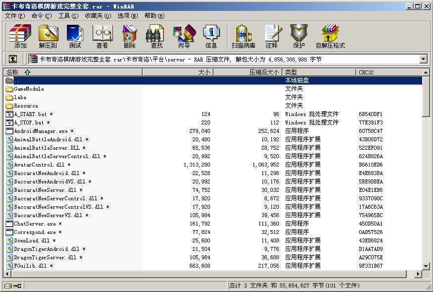This screenshot has height=292, width=433.
Task: Select the GameModule folder icon
Action: (9, 89)
